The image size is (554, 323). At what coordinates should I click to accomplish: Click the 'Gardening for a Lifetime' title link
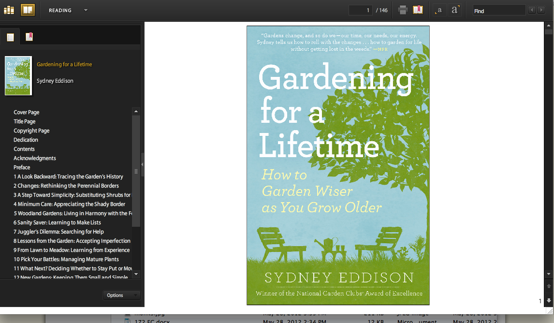[x=64, y=64]
